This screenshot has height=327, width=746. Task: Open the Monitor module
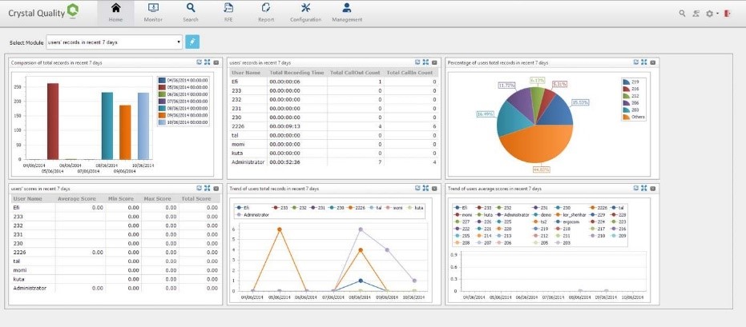153,12
